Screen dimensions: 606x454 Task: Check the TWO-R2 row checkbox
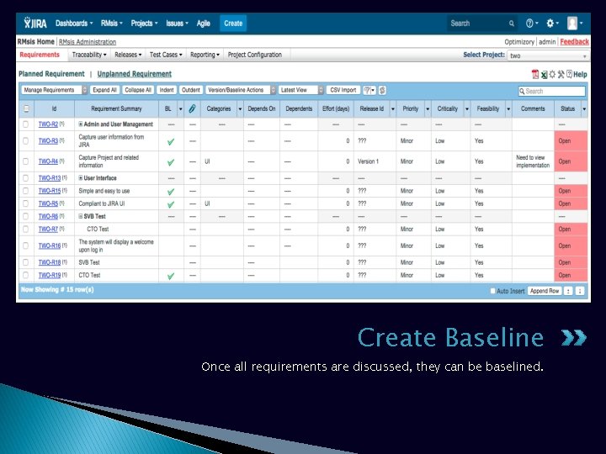(25, 124)
